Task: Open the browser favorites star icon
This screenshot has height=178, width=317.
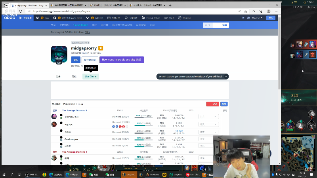Action: [x=254, y=11]
